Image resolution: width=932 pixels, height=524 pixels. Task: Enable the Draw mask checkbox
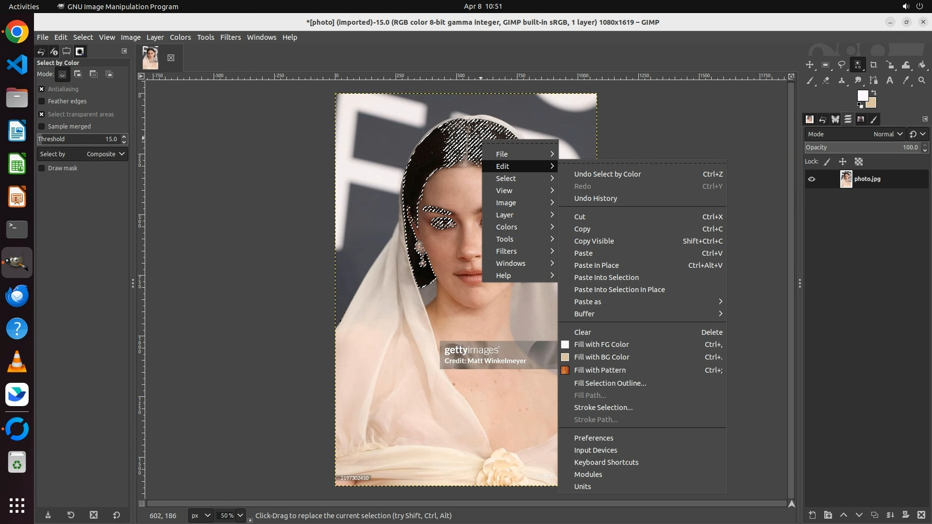click(42, 168)
